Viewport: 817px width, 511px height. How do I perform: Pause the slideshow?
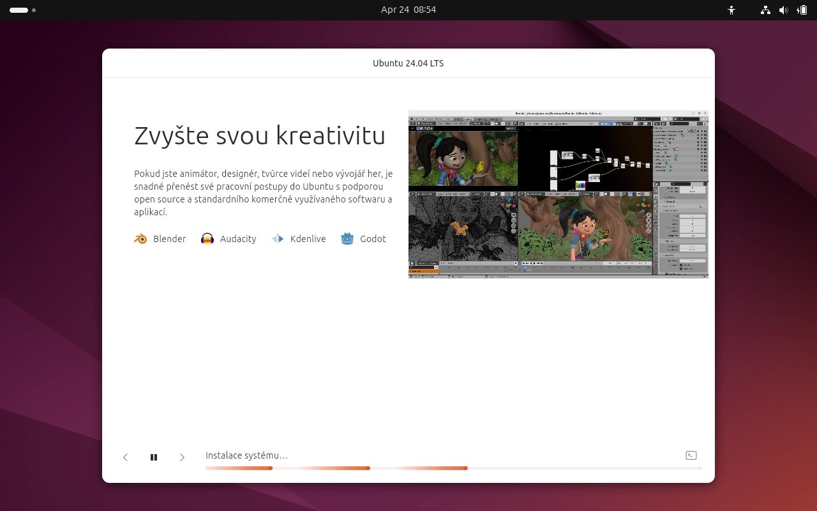(154, 457)
